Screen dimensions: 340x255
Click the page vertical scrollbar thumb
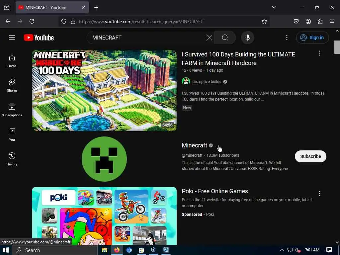(x=337, y=47)
